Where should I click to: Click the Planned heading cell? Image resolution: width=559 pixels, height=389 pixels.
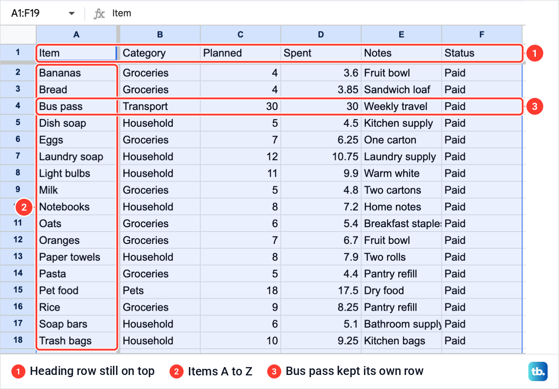[241, 53]
